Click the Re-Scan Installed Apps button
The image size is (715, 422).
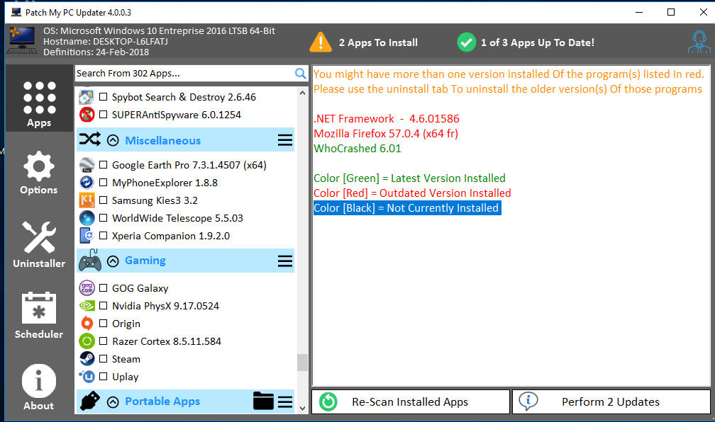[411, 401]
